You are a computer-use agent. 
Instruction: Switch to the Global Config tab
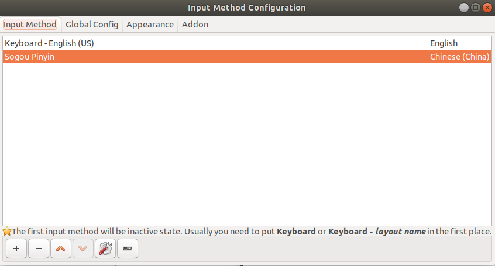coord(92,25)
